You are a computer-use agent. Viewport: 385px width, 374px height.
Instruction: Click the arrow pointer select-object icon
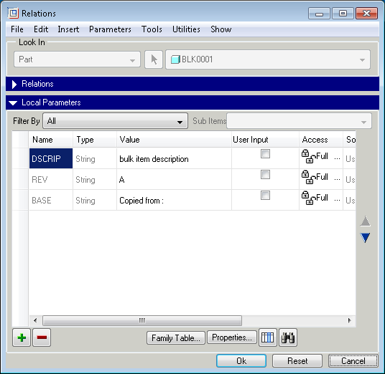[154, 59]
